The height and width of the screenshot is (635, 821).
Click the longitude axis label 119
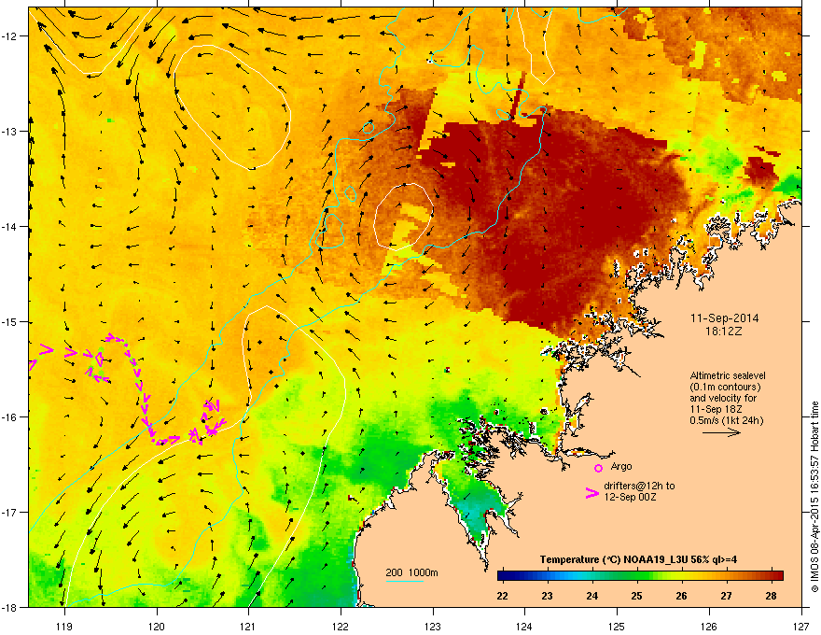[64, 626]
